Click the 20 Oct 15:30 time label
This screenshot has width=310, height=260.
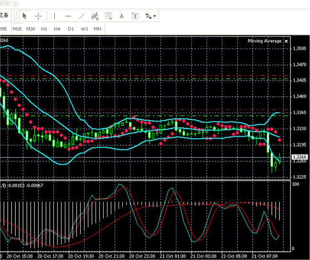[20, 256]
